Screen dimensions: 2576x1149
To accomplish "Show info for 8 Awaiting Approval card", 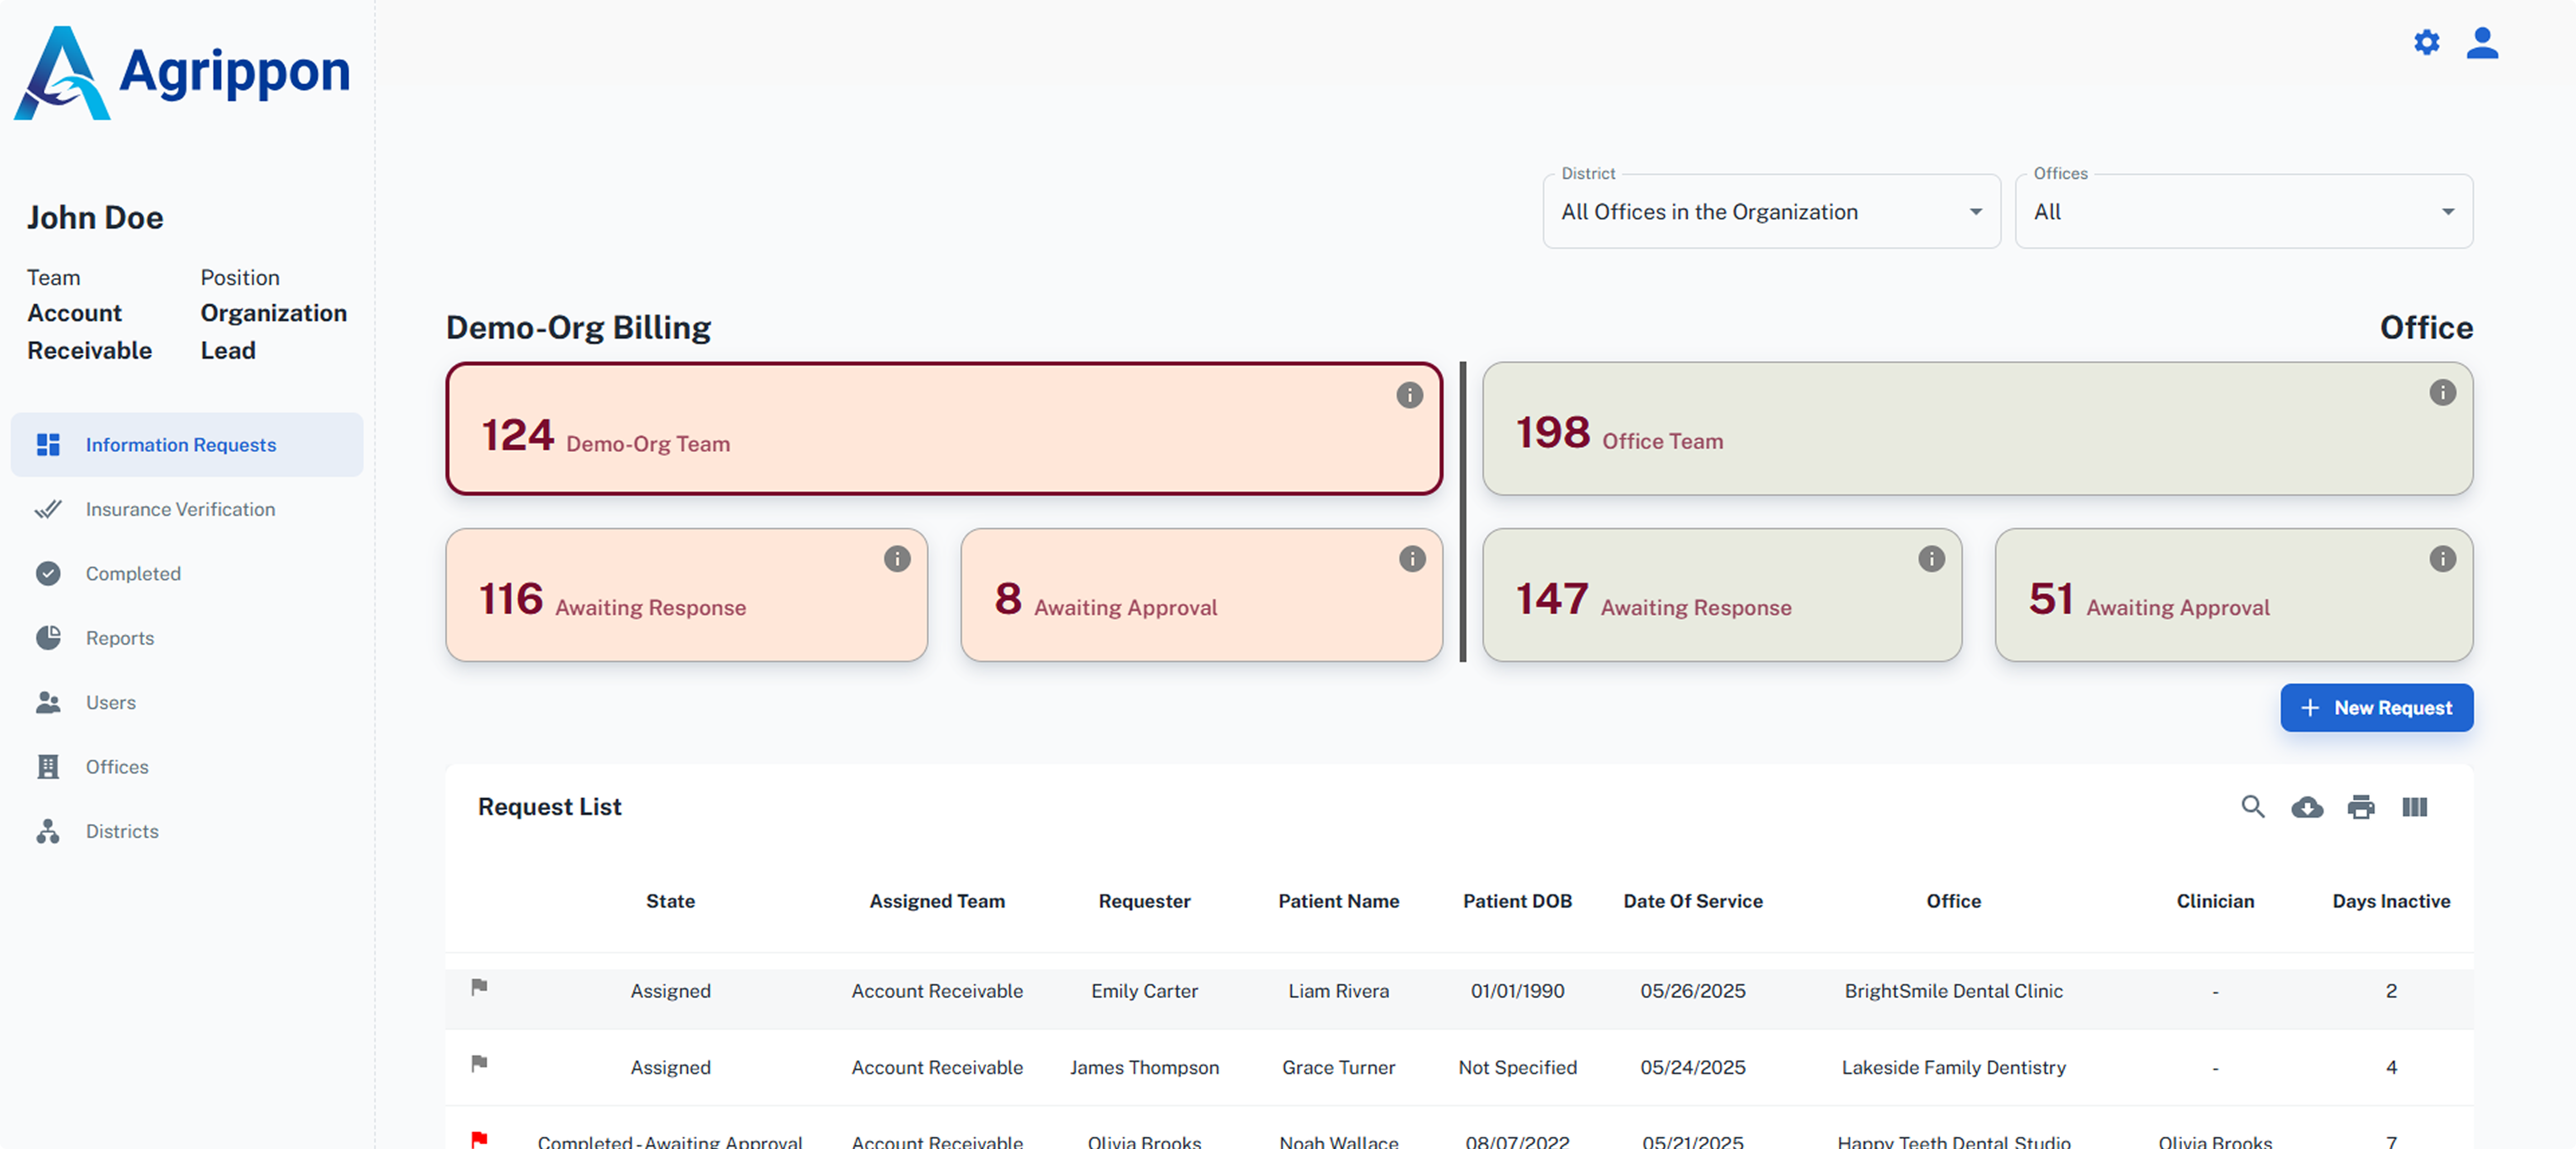I will pyautogui.click(x=1412, y=558).
